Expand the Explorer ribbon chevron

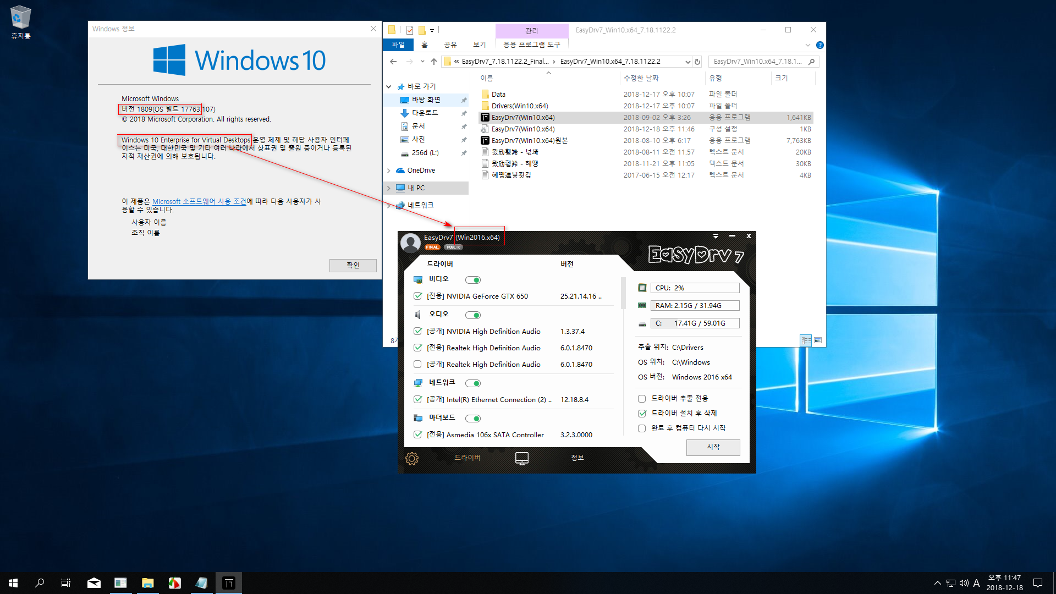pos(808,45)
